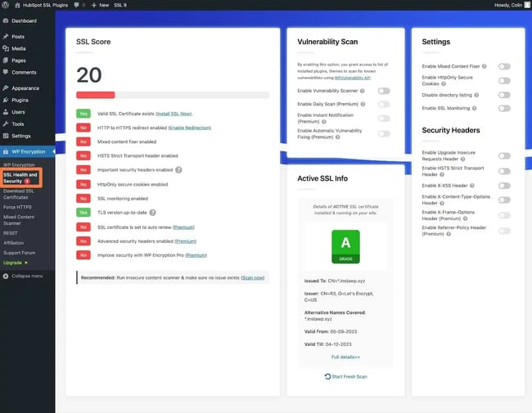Open Plugins in the sidebar menu
This screenshot has height=413, width=532.
(x=20, y=100)
